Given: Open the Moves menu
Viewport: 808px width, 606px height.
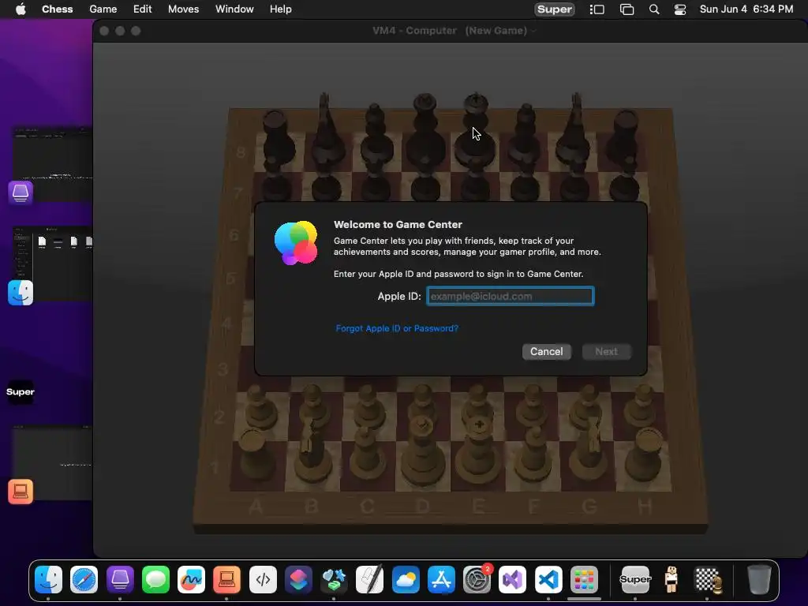Looking at the screenshot, I should [x=183, y=9].
